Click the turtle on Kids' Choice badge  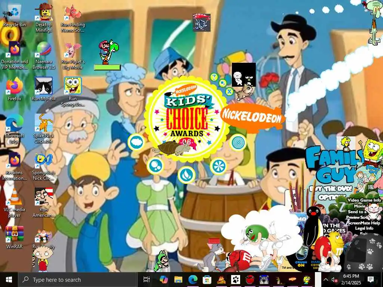pos(173,148)
